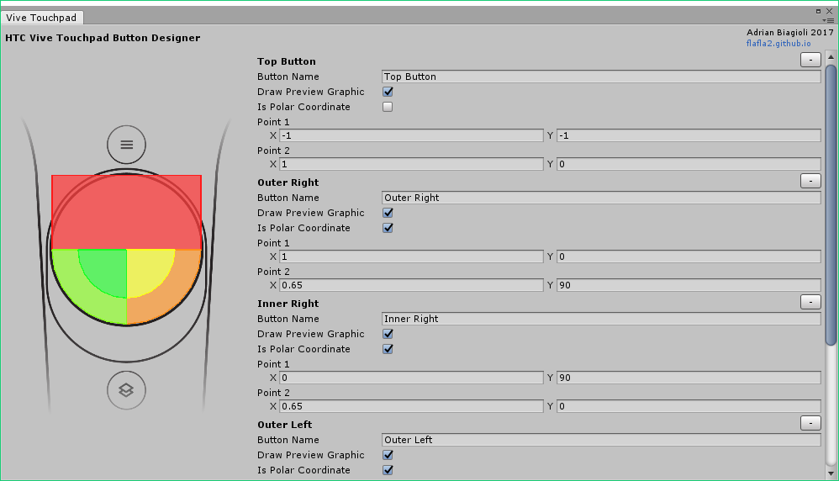Click Outer Right Point 1 Y field

[689, 256]
